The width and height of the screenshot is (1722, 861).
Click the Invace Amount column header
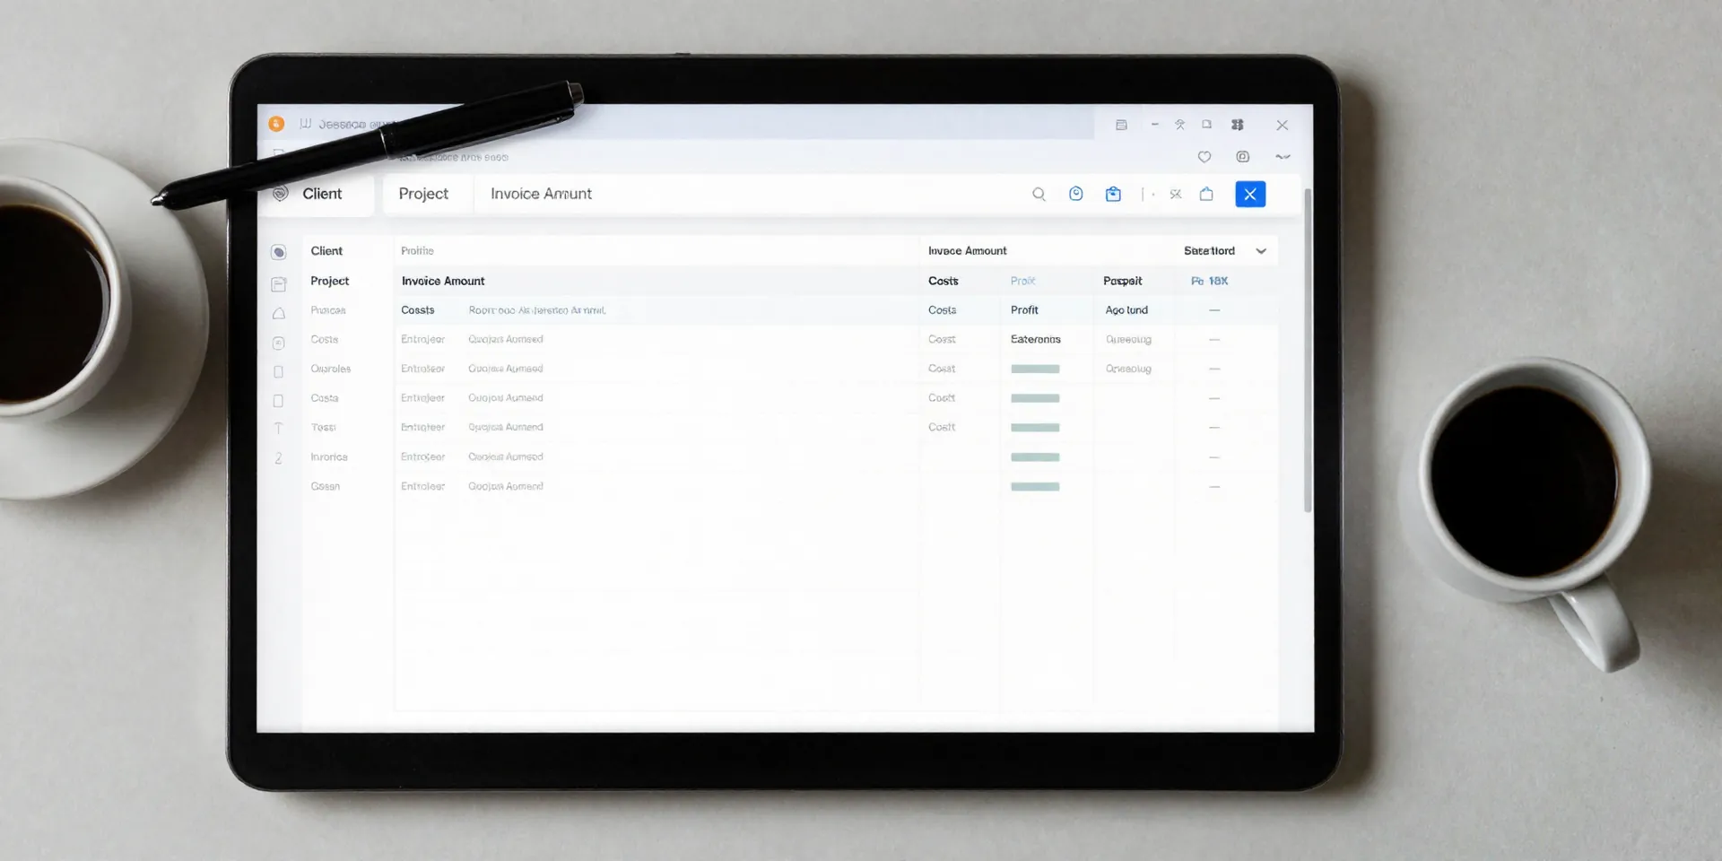tap(967, 251)
